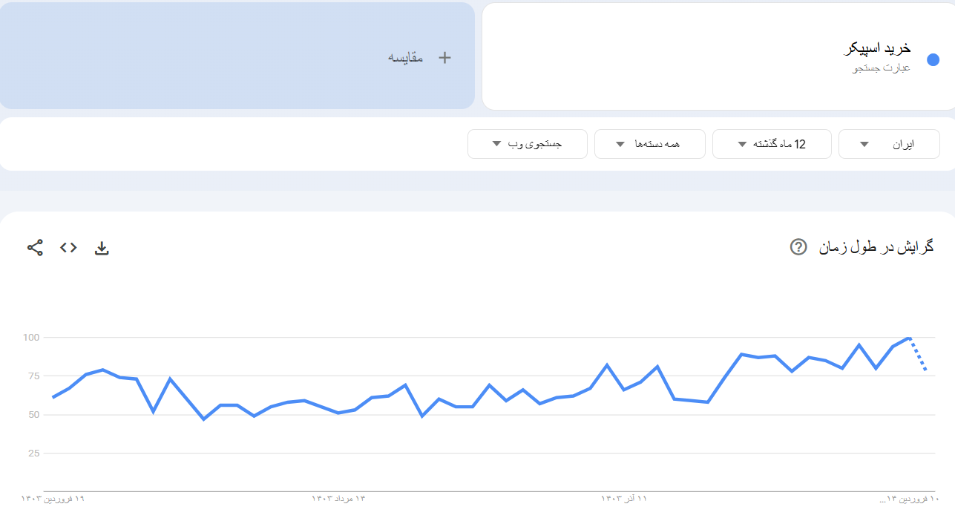
Task: Open the همه دسته‌ها categories dropdown
Action: (x=649, y=144)
